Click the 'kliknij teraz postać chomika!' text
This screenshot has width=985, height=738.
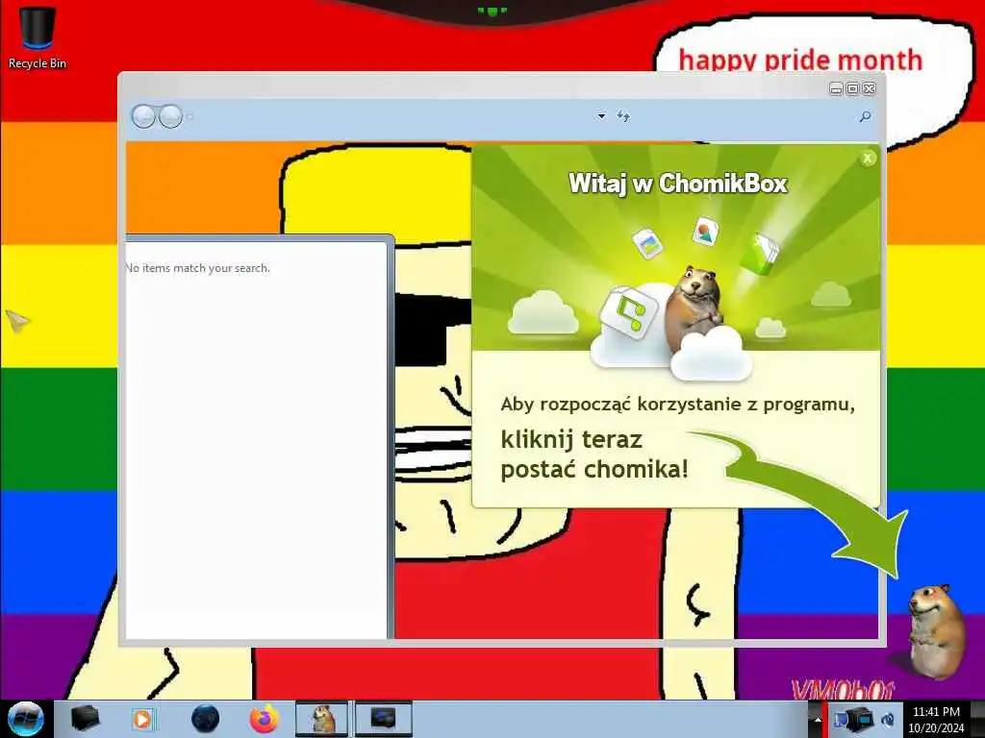click(594, 455)
